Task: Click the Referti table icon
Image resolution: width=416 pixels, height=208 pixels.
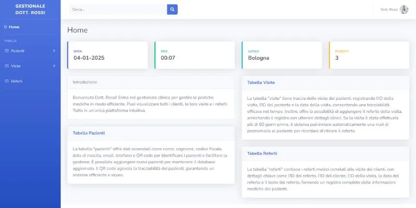Action: 6,81
